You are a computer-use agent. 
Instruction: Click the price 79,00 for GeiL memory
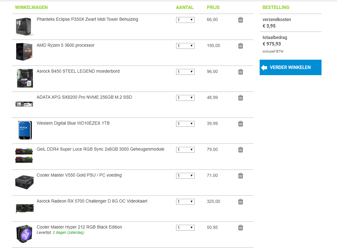click(212, 149)
